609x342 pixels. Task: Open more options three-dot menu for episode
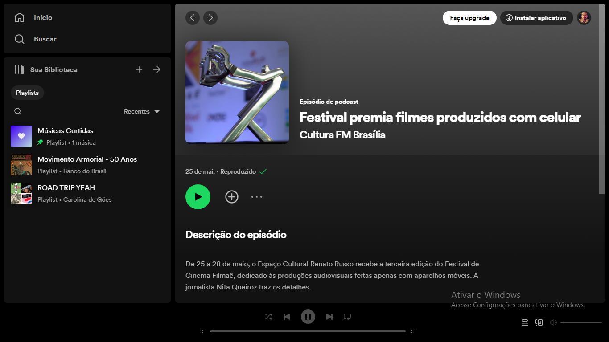(x=257, y=197)
